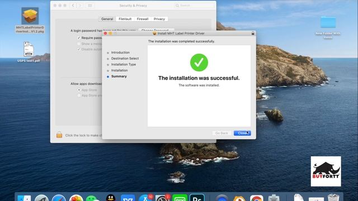The height and width of the screenshot is (201, 358).
Task: Select the App Store radio button
Action: click(x=79, y=90)
